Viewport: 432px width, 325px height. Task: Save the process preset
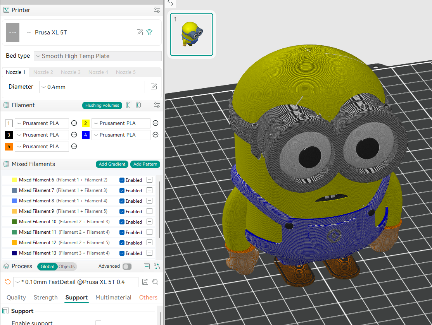pos(145,282)
